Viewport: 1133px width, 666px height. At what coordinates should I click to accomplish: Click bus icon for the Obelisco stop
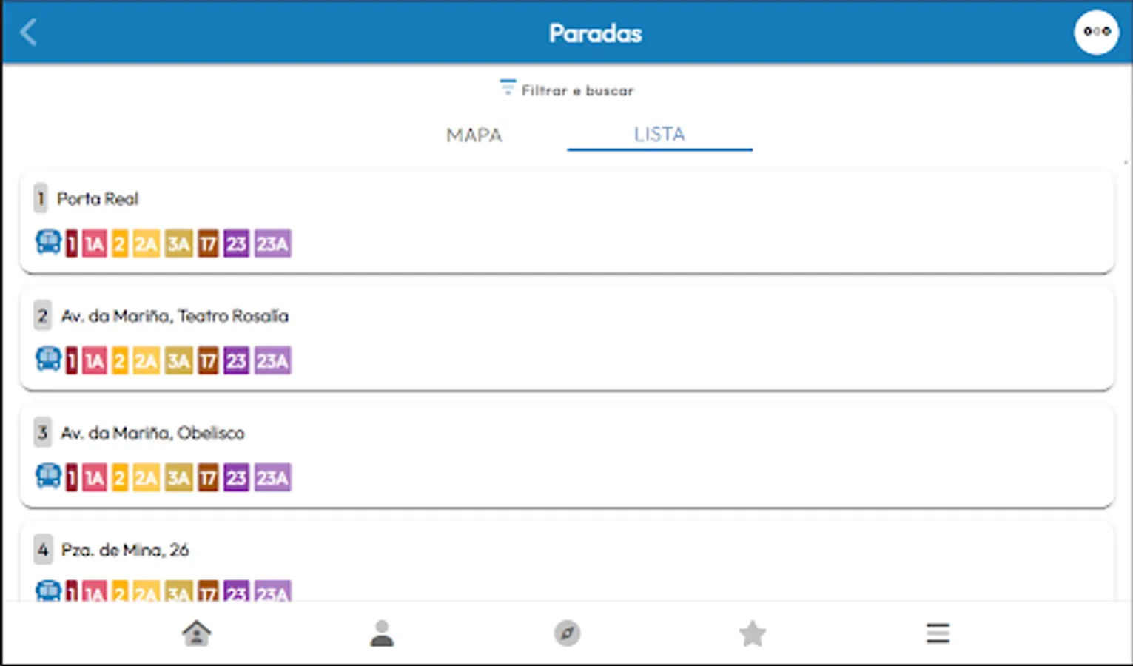point(49,477)
